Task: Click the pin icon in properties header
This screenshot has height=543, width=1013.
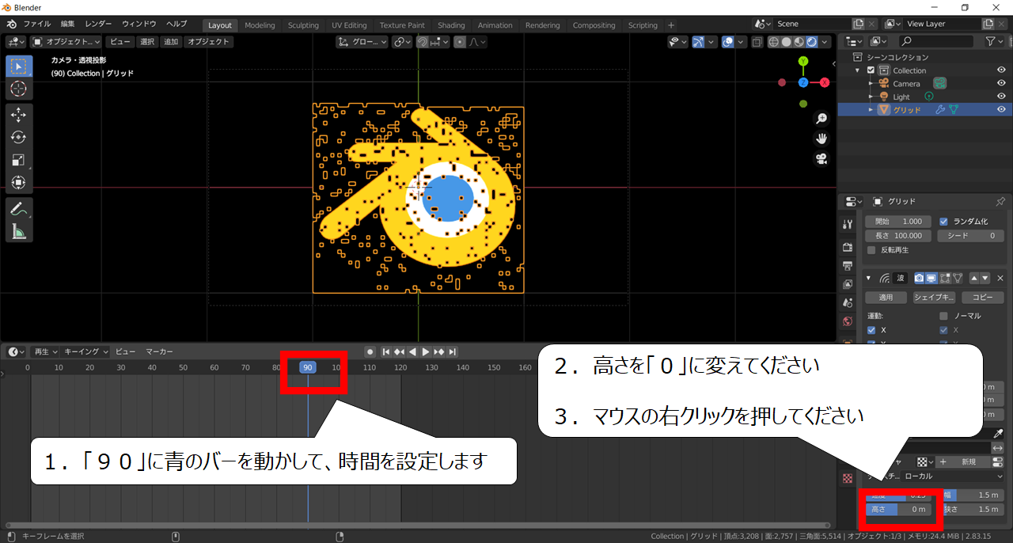Action: [x=1000, y=201]
